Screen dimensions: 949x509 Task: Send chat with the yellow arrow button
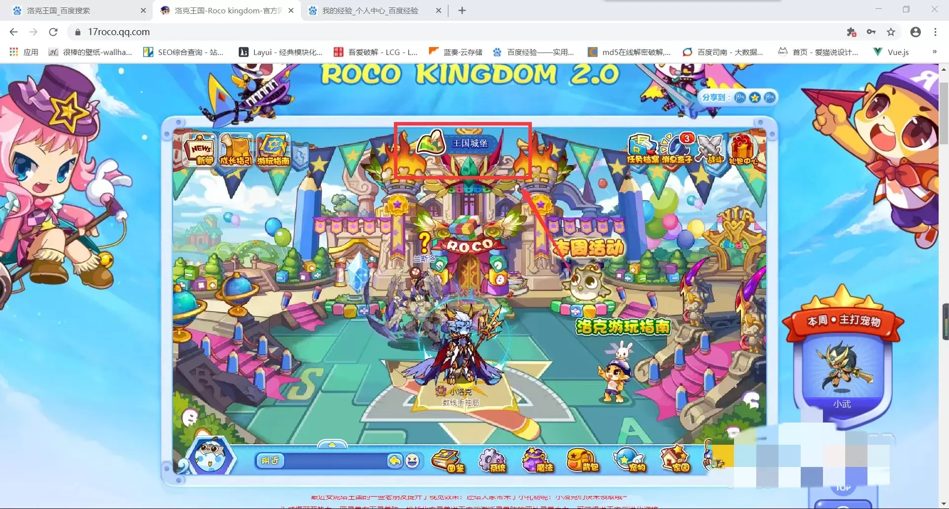(x=395, y=461)
